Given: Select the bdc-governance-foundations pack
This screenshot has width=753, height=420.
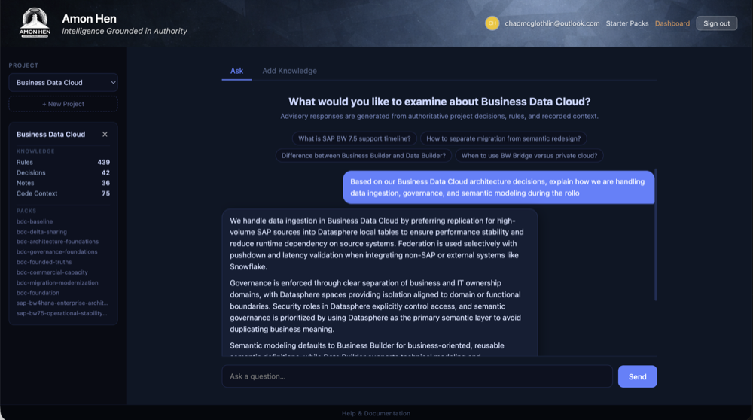Looking at the screenshot, I should 57,252.
